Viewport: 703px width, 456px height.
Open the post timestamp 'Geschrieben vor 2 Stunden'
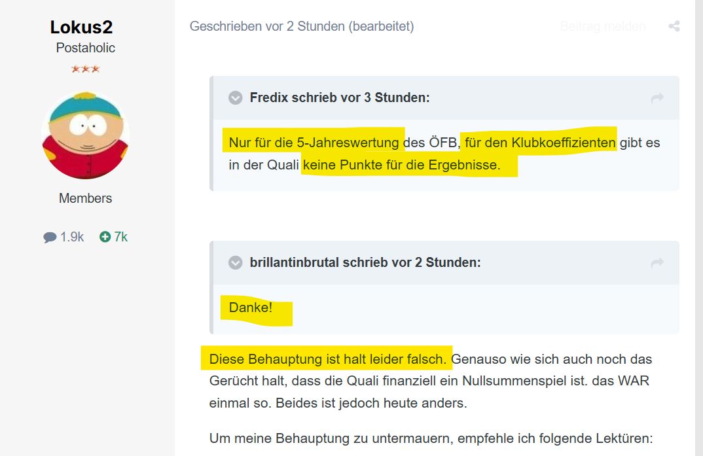267,26
